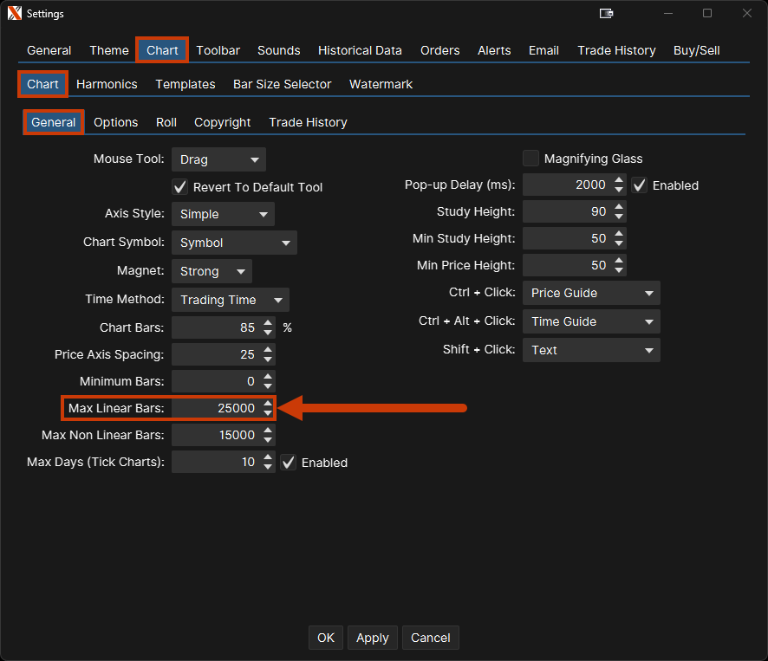Switch to the Historical Data tab
This screenshot has width=768, height=661.
click(x=360, y=50)
